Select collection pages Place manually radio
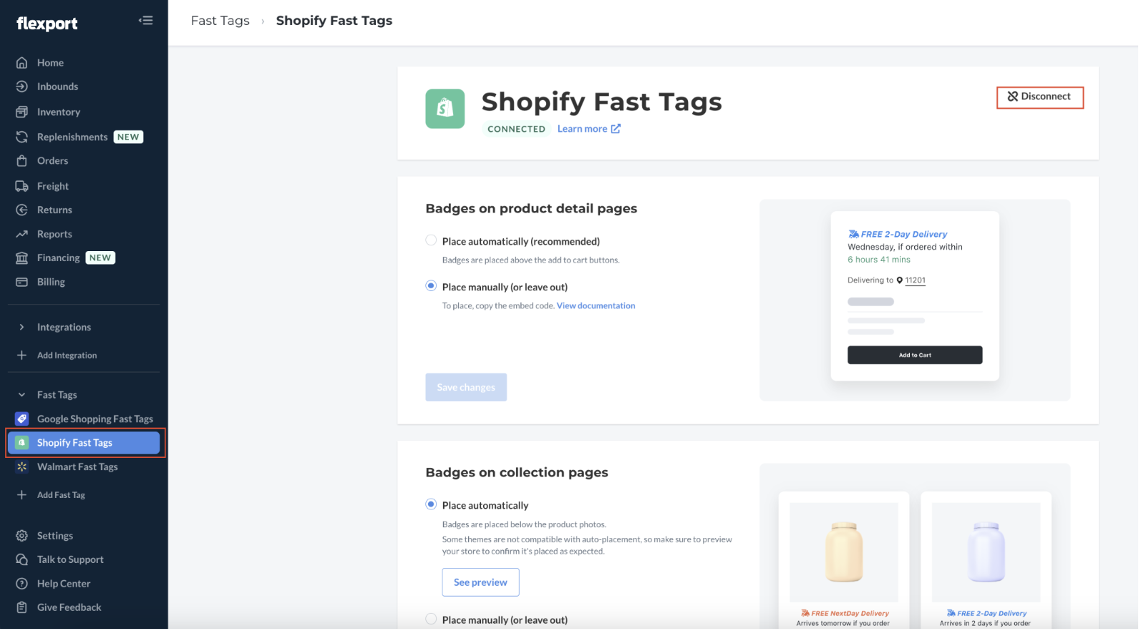This screenshot has height=631, width=1141. coord(431,620)
